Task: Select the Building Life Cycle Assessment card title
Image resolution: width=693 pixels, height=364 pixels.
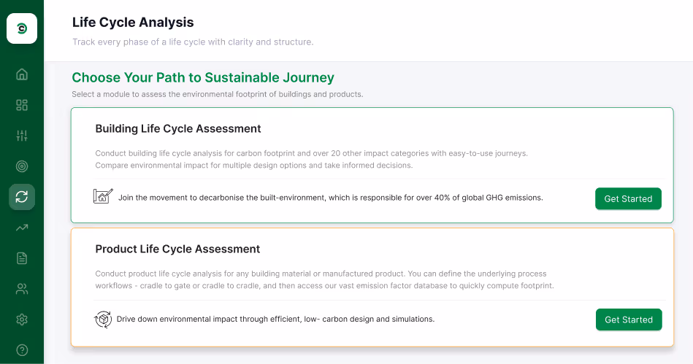Action: (x=178, y=129)
